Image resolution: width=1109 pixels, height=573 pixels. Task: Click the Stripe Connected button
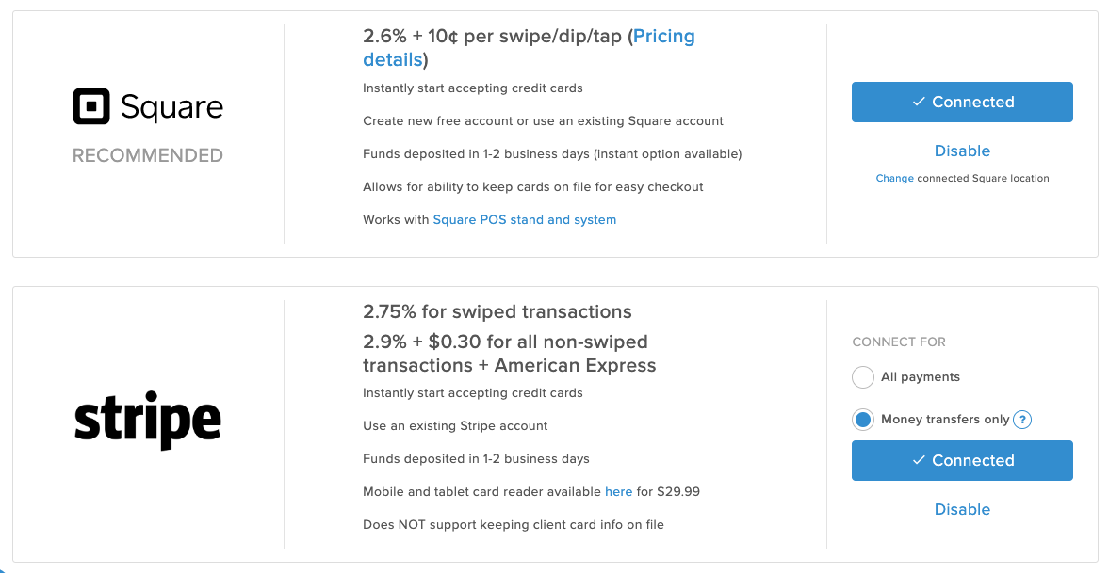tap(962, 460)
